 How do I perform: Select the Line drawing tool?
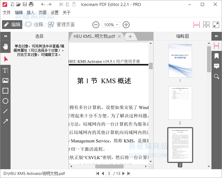click(x=5, y=111)
